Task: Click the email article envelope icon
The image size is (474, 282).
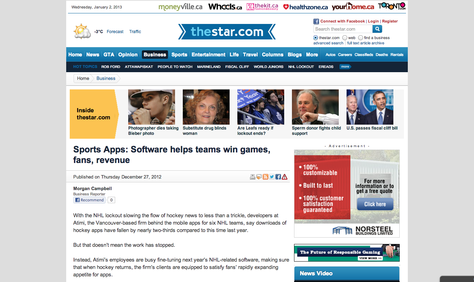Action: (x=259, y=177)
